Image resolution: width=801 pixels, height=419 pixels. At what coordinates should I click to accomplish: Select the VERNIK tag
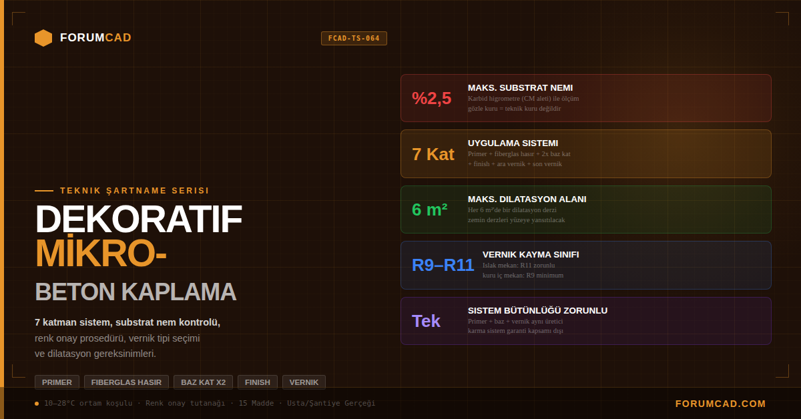[304, 382]
